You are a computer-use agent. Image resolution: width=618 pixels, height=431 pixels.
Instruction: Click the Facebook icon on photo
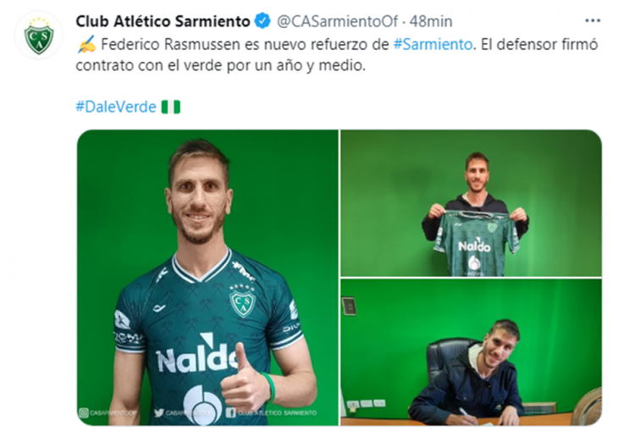click(x=230, y=413)
